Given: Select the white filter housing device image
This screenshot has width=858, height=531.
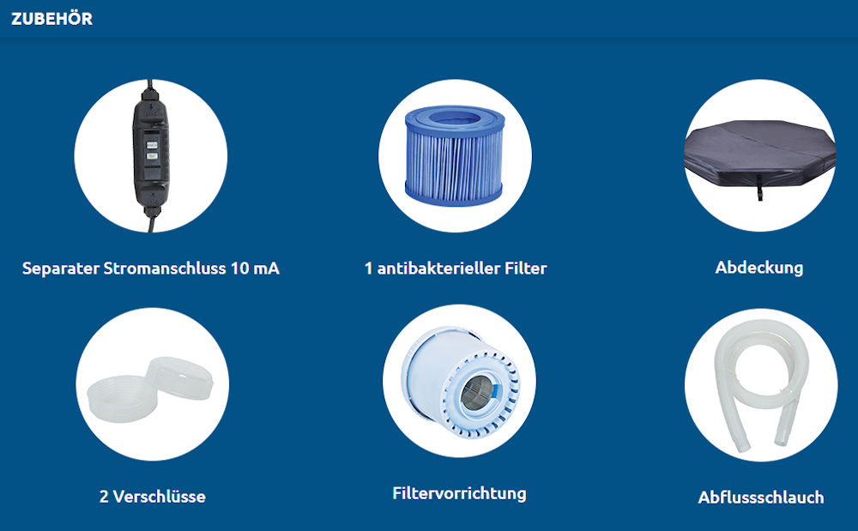Looking at the screenshot, I should click(x=460, y=383).
